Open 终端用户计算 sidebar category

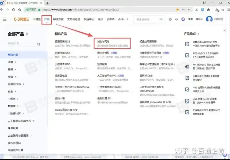pyautogui.click(x=15, y=150)
